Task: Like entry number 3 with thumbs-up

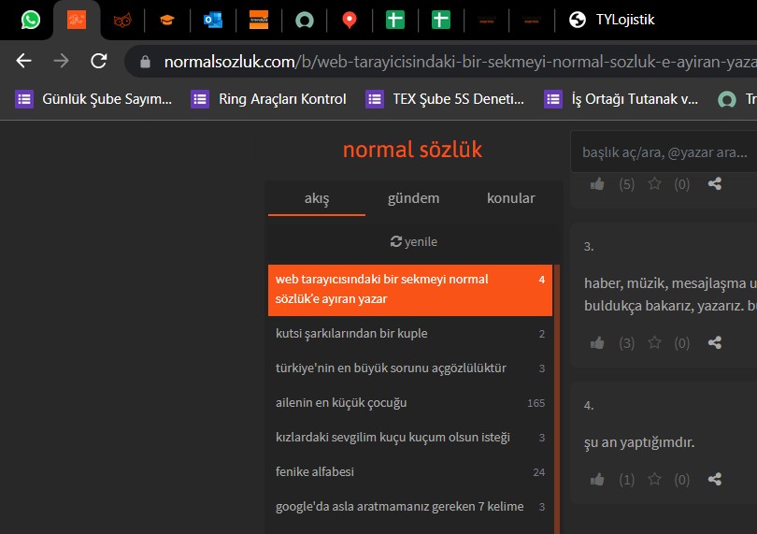Action: [x=597, y=343]
